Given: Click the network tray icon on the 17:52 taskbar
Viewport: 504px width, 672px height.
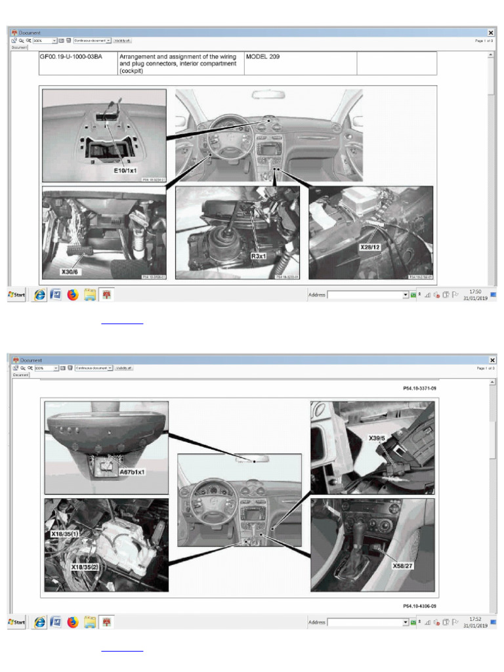Looking at the screenshot, I should point(428,622).
